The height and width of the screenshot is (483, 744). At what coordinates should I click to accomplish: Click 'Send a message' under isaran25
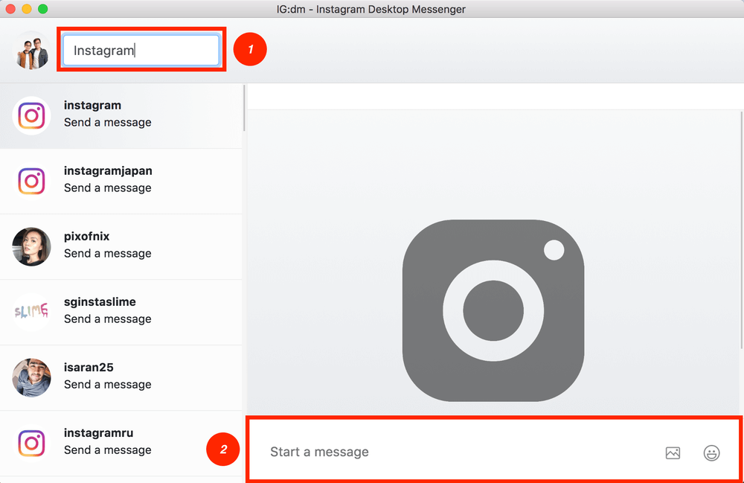coord(107,385)
